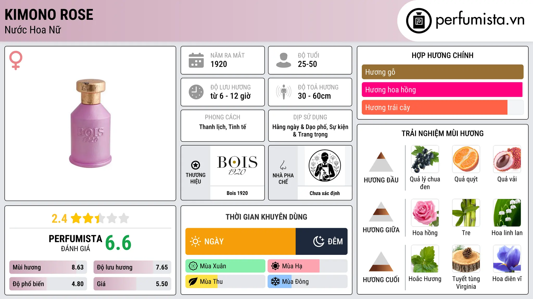Click the Mùa Xuân season bar

point(225,266)
